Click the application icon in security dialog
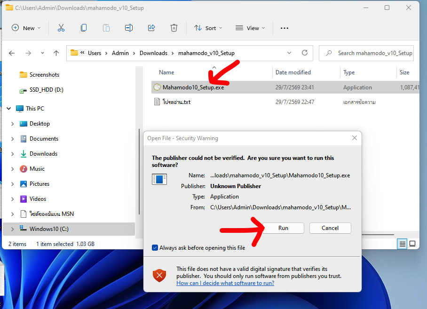Viewport: 427px width, 309px height. coord(159,179)
